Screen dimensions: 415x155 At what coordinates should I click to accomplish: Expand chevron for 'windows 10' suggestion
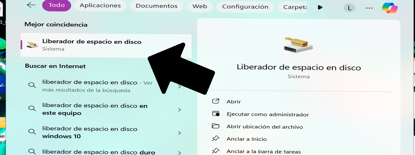click(x=179, y=133)
